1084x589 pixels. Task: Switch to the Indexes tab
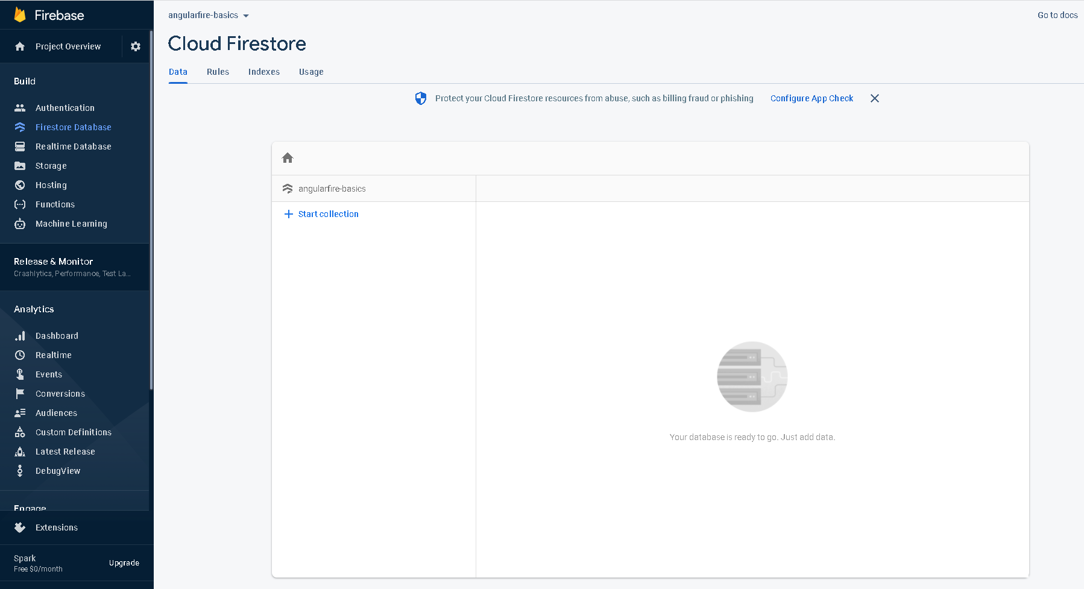(264, 72)
